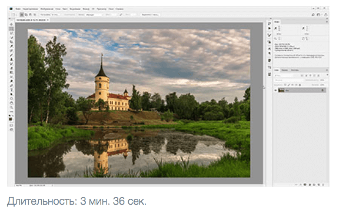Select the Spot Healing Brush tool
Viewport: 346px width, 220px height.
tap(11, 50)
